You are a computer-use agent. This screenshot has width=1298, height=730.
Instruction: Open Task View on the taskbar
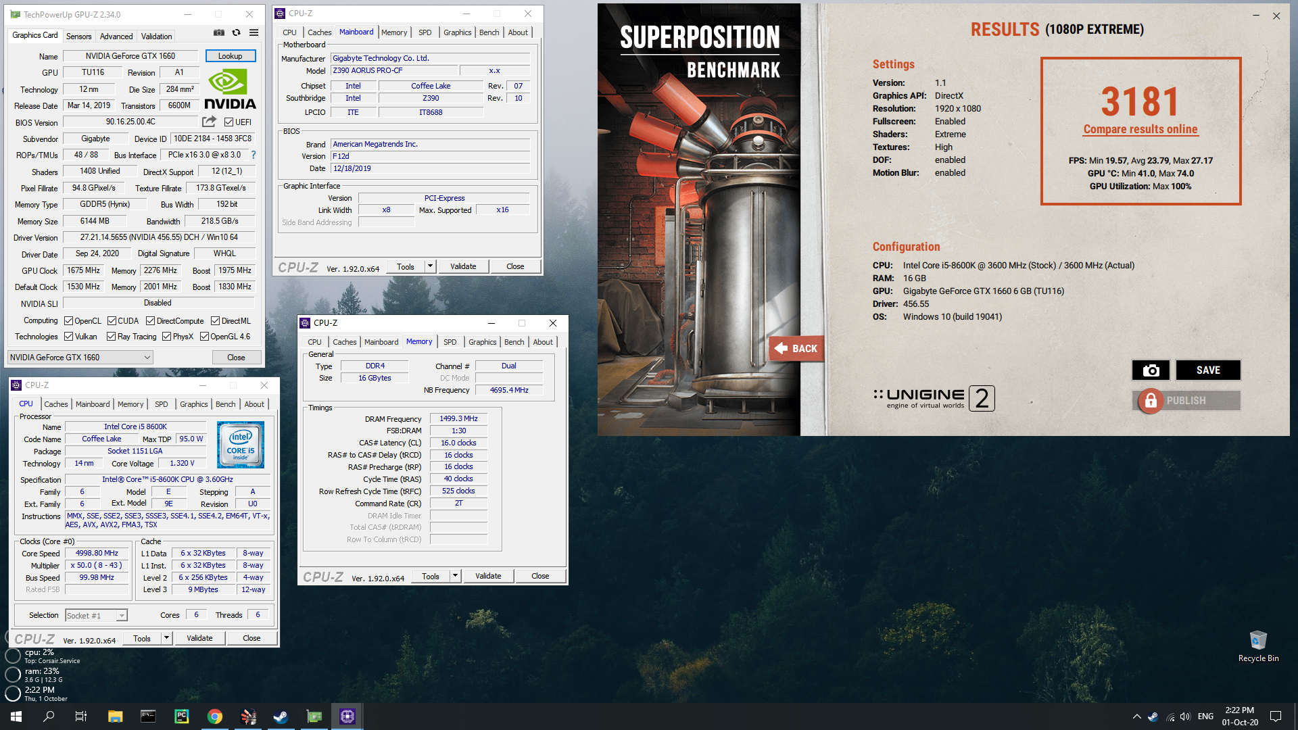point(81,716)
